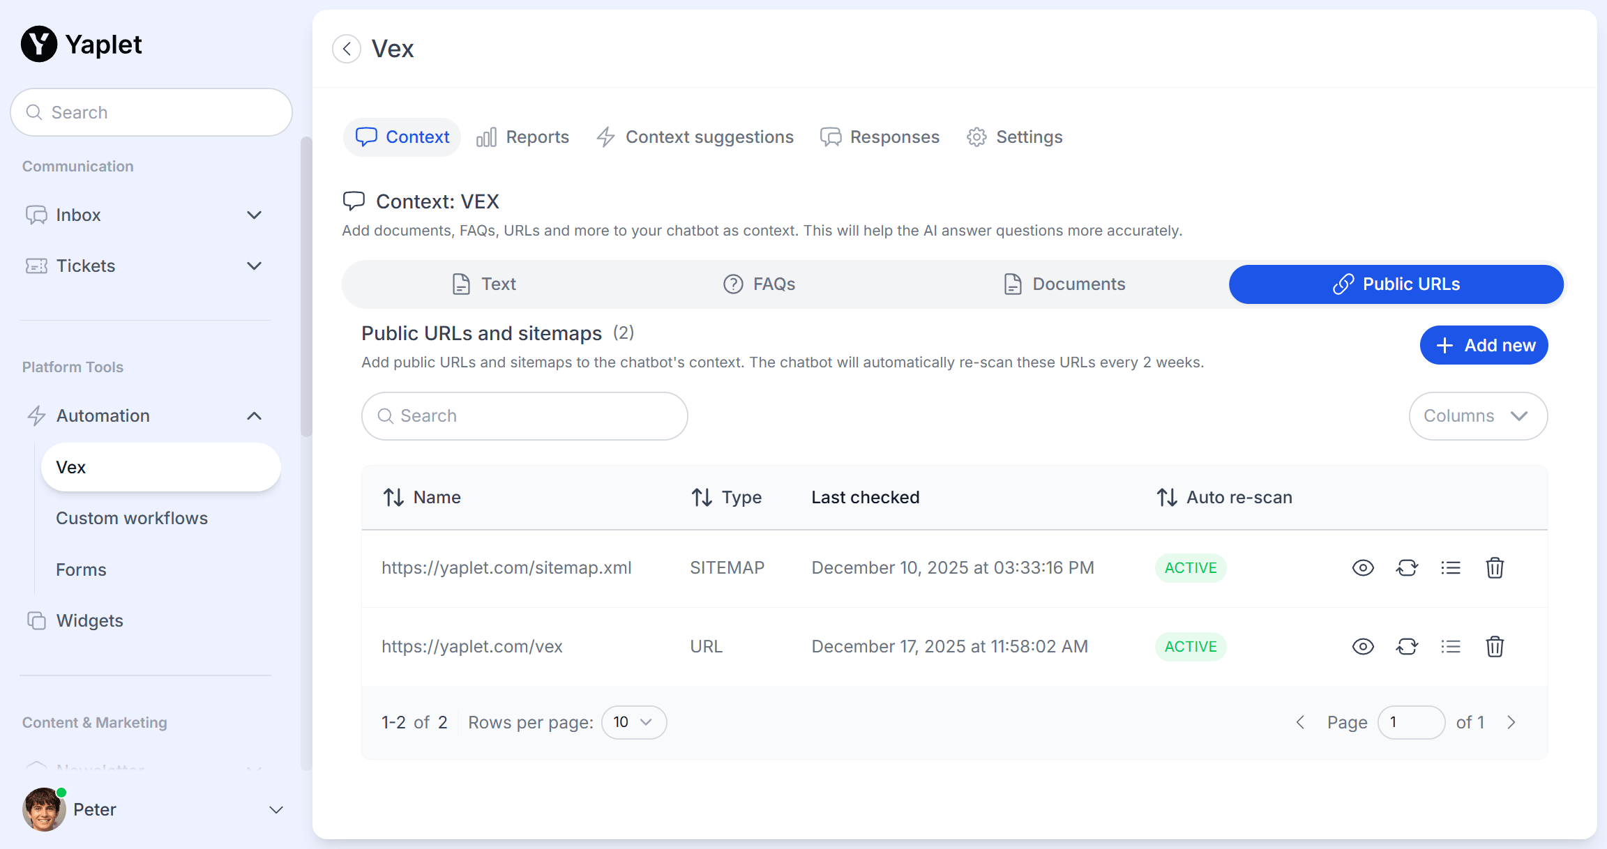The image size is (1607, 849).
Task: Re-scan the yaplet.com/sitemap.xml row
Action: point(1407,568)
